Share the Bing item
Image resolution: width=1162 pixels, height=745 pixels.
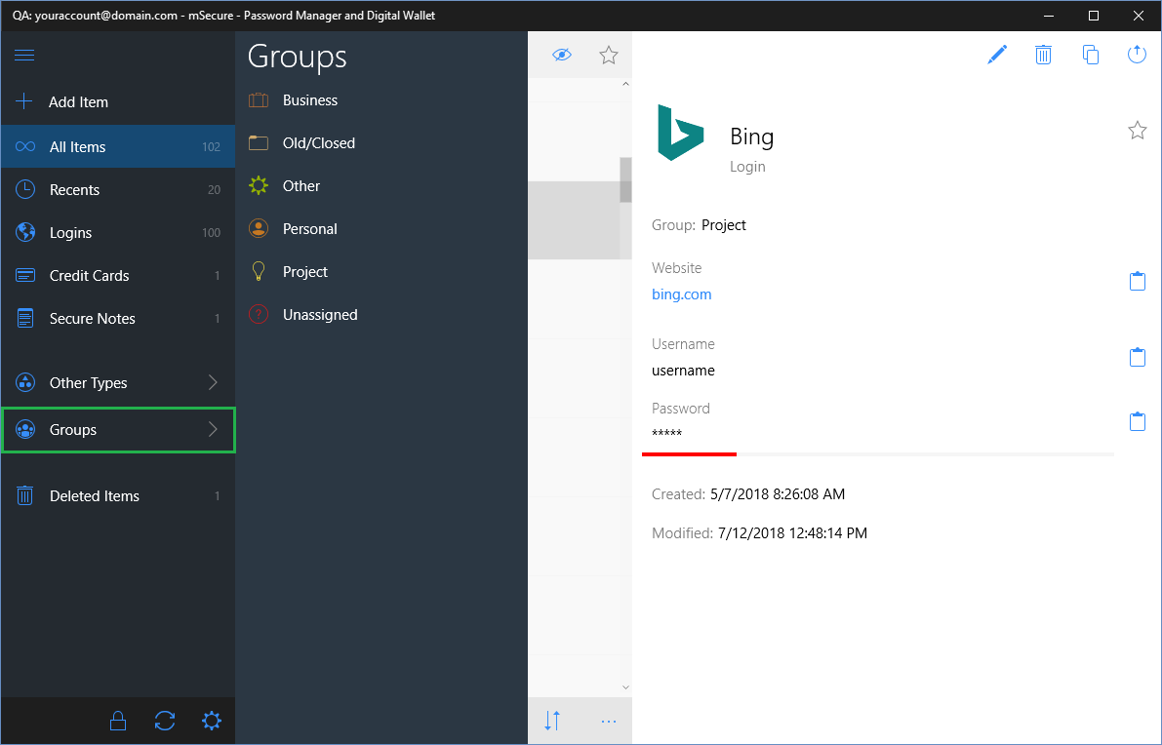[x=1137, y=54]
